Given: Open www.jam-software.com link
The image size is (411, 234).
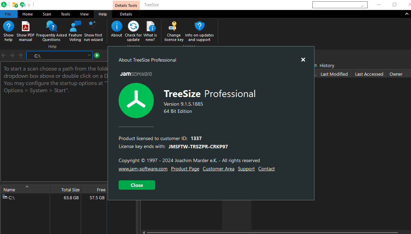Looking at the screenshot, I should pyautogui.click(x=143, y=169).
